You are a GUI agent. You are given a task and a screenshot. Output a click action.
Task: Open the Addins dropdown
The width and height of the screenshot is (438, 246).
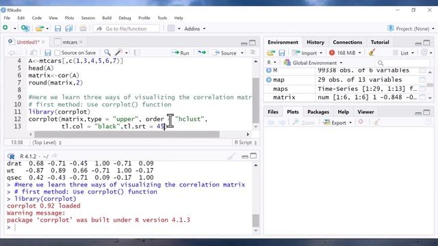point(194,29)
